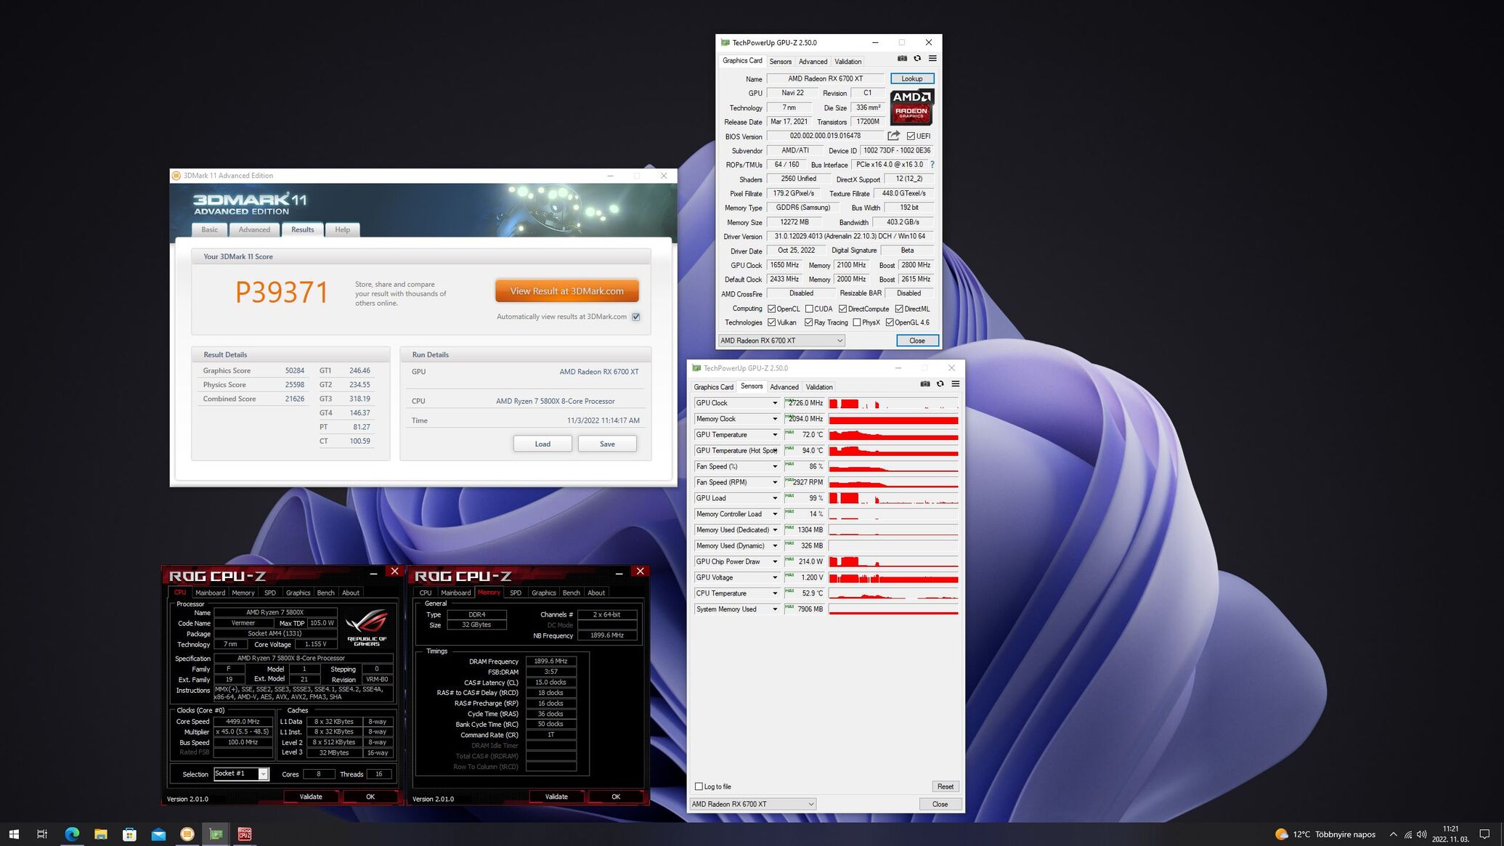Image resolution: width=1504 pixels, height=846 pixels.
Task: Open File Explorer from the taskbar
Action: pos(101,834)
